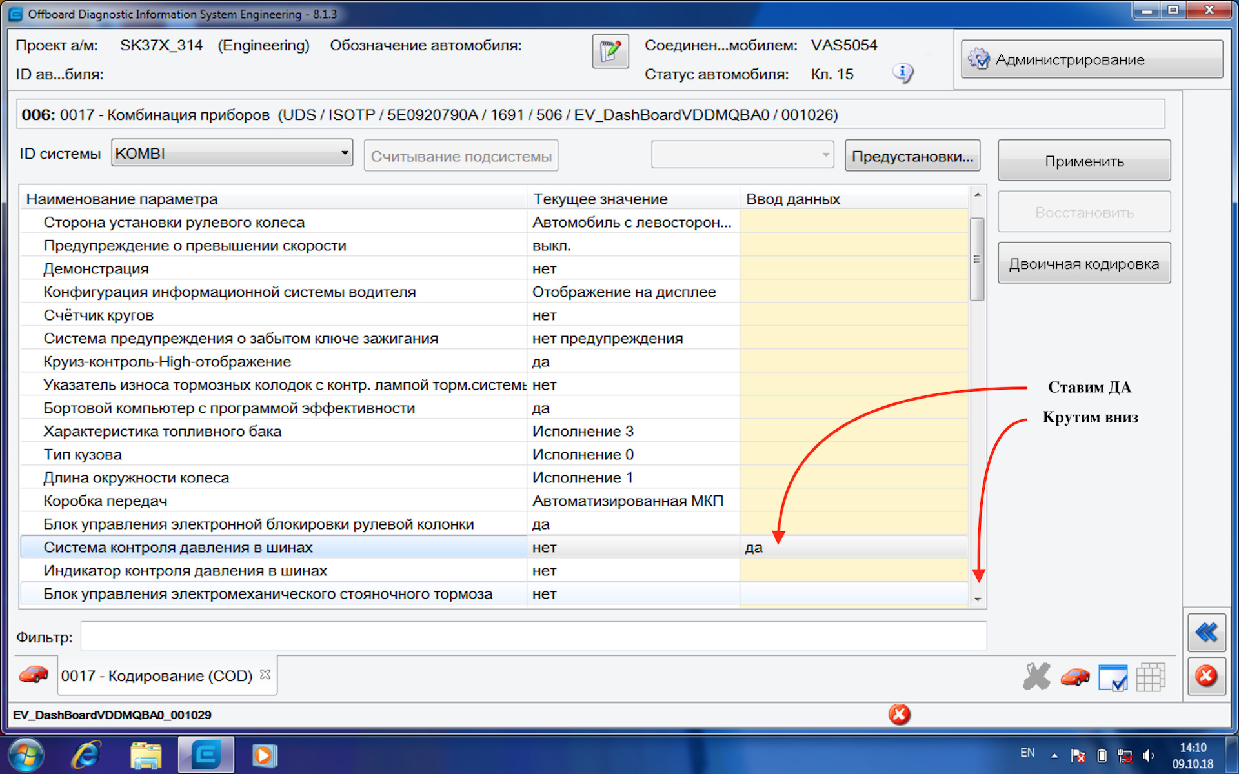
Task: Click the red car icon in bottom toolbar
Action: coord(1074,677)
